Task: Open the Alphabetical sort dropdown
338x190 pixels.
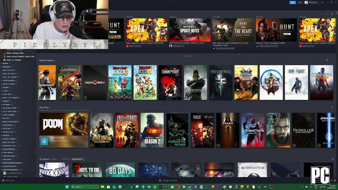Action: pyautogui.click(x=77, y=159)
